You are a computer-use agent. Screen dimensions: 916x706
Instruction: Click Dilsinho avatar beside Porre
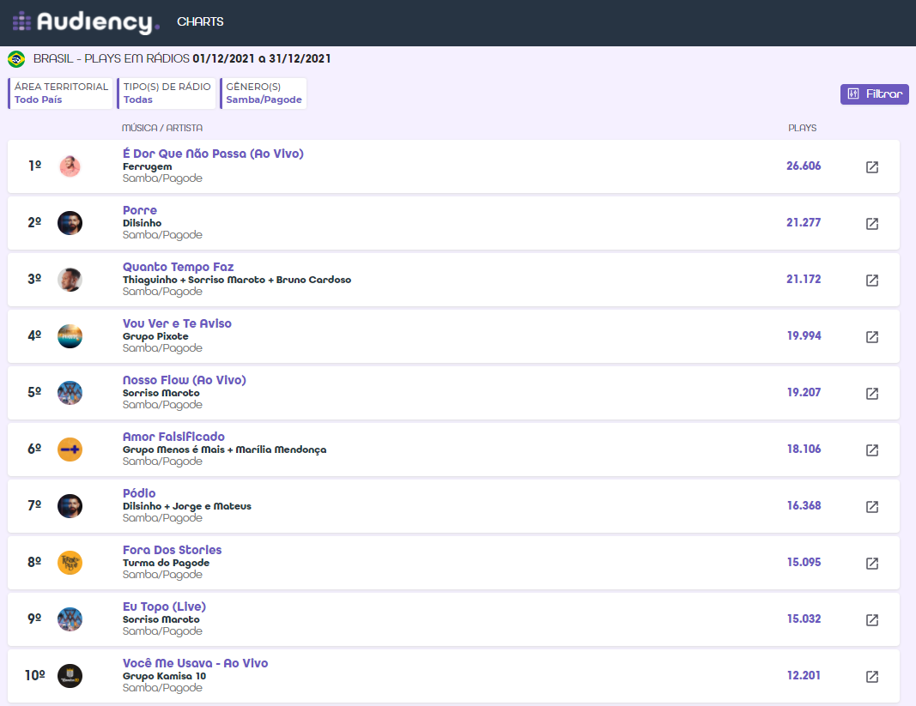pos(70,223)
